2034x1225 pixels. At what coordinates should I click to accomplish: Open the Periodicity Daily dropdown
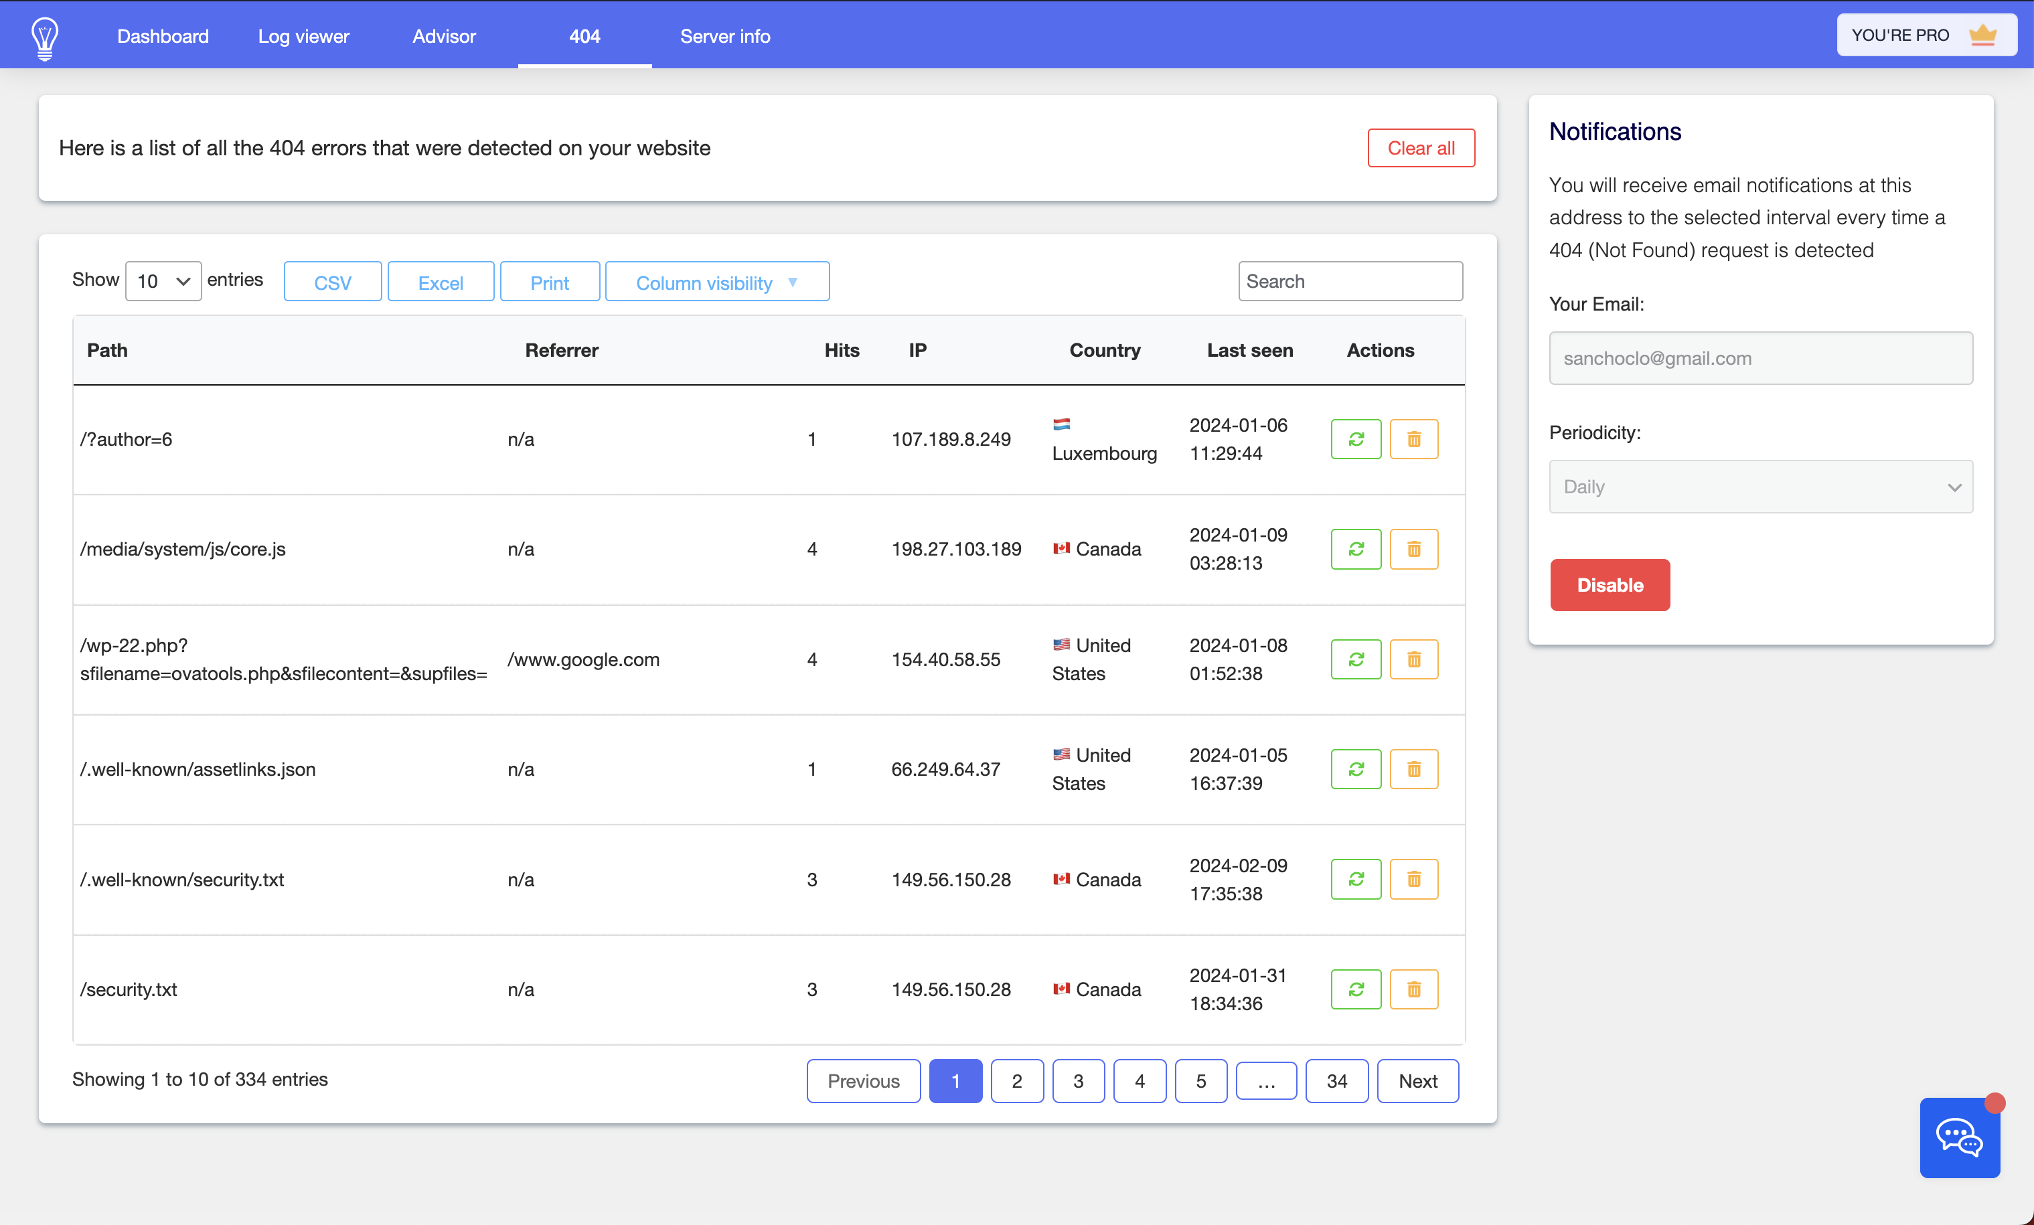1761,486
